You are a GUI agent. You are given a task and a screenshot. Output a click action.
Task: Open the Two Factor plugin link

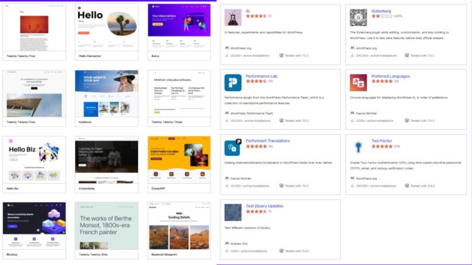tap(381, 141)
